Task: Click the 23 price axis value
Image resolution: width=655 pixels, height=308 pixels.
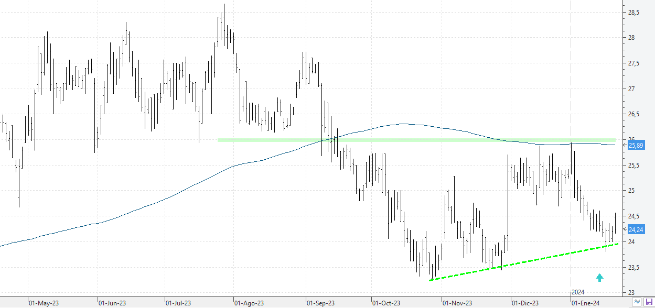Action: click(632, 293)
